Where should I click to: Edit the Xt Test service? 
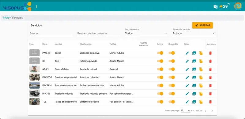point(187,61)
